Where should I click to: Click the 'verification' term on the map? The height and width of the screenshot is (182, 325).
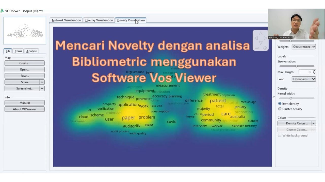pos(106,109)
